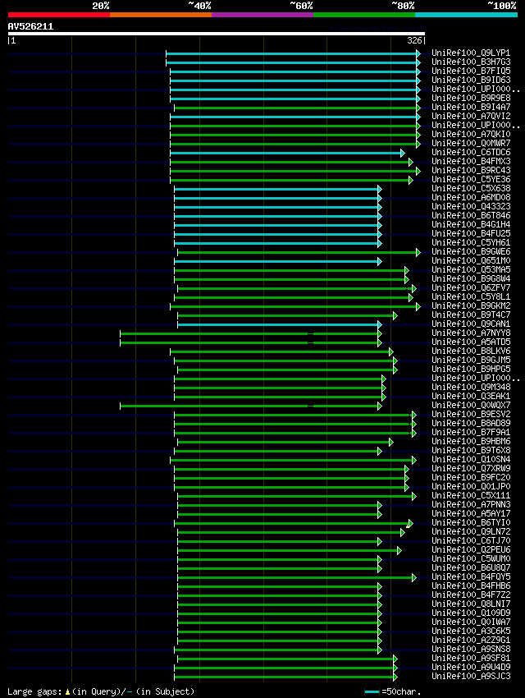Open hit UniRef100_C5YH61

471,242
